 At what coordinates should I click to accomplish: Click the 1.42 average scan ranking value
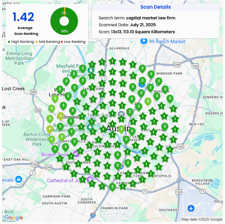coord(23,17)
